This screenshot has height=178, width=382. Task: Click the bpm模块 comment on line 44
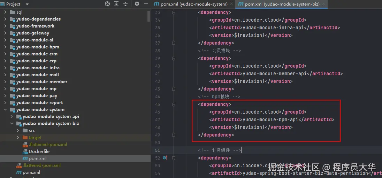tap(219, 97)
